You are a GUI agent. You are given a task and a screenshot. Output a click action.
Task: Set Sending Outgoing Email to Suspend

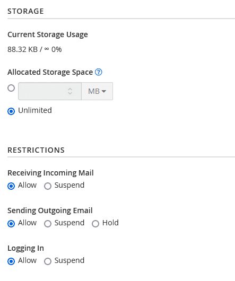click(48, 224)
